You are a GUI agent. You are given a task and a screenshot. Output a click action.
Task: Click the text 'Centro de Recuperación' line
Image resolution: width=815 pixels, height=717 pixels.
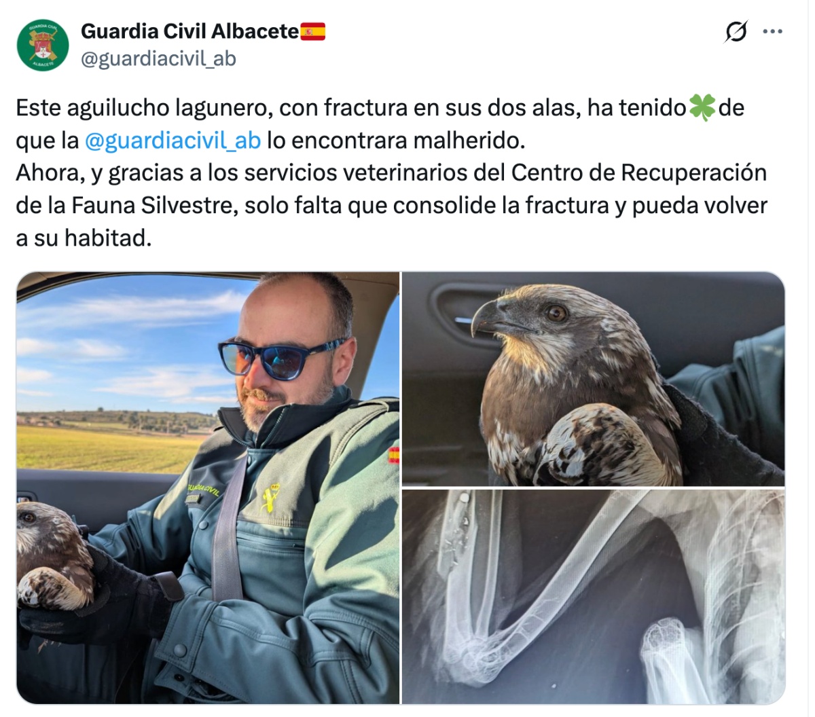point(638,172)
